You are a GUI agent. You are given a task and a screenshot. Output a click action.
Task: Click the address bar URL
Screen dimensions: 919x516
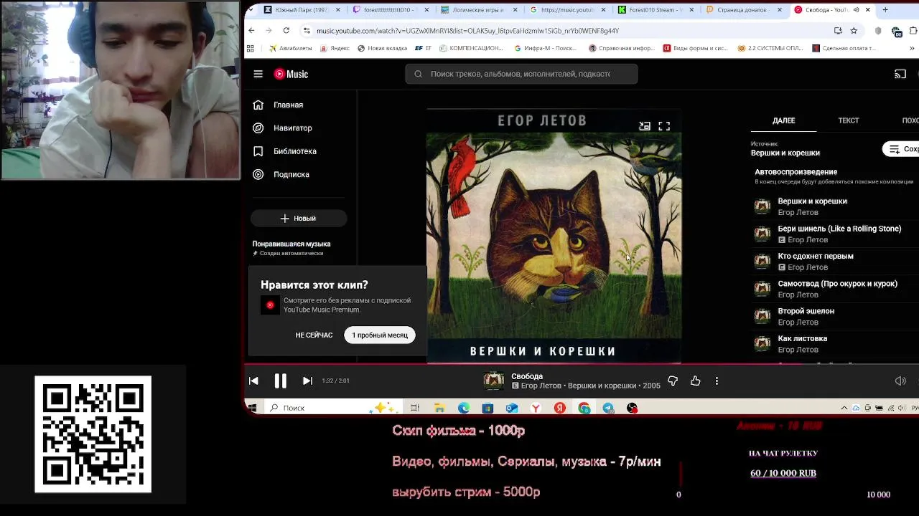[467, 31]
